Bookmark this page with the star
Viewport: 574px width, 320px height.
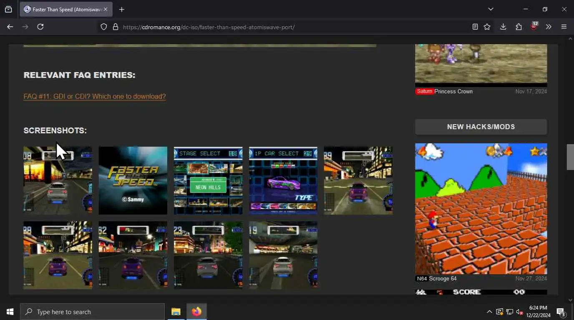487,27
